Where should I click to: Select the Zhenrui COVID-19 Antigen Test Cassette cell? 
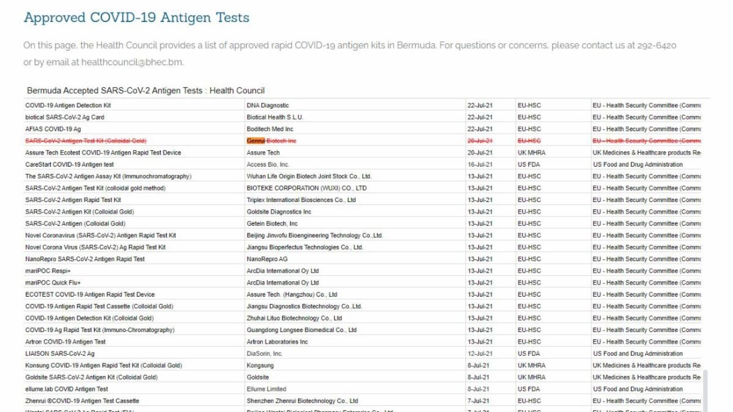[x=82, y=401]
